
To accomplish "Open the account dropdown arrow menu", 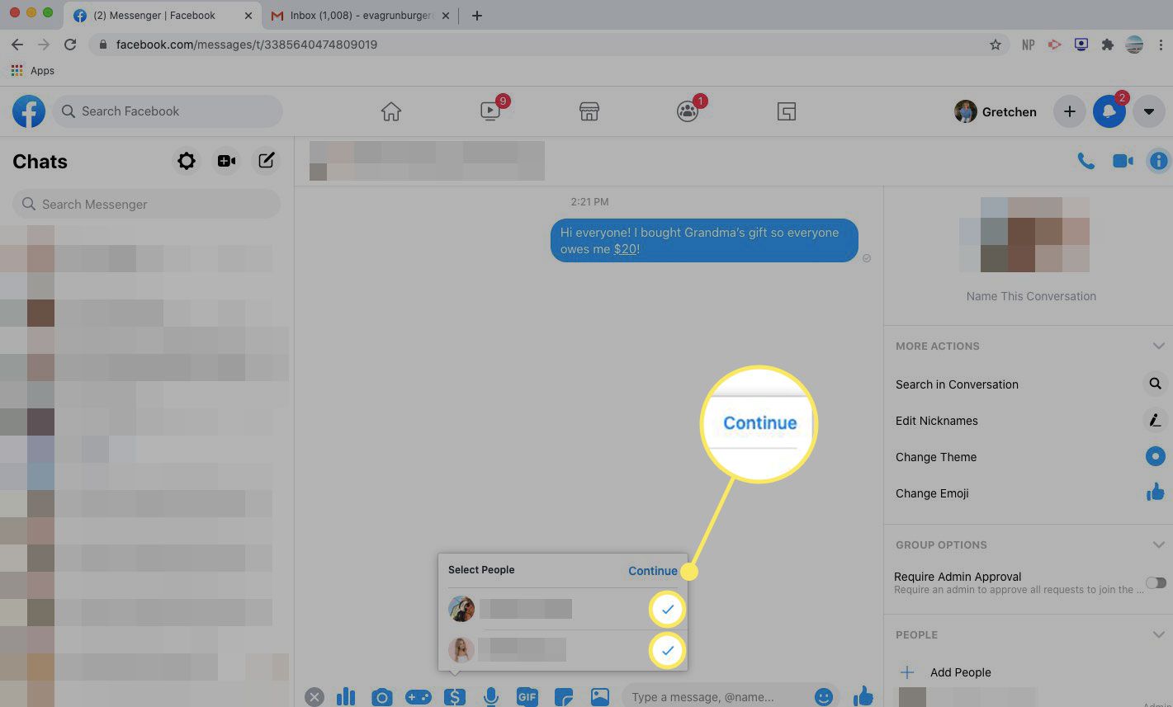I will tap(1148, 111).
